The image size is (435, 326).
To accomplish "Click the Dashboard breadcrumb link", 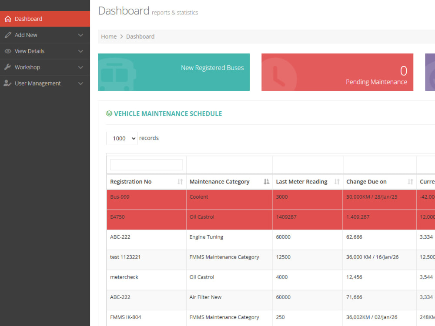I will coord(141,37).
